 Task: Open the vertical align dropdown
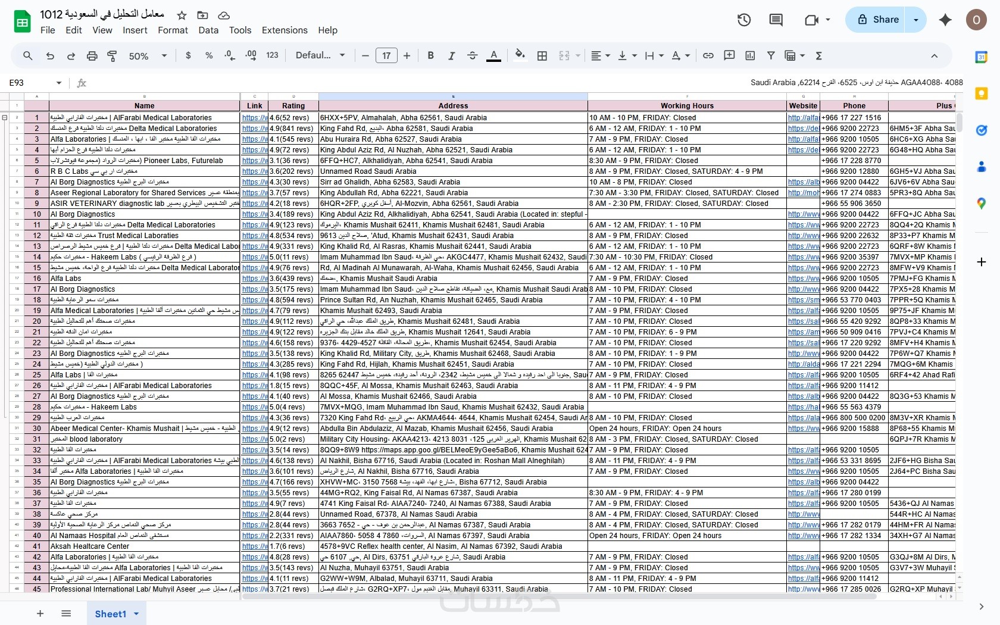coord(627,55)
